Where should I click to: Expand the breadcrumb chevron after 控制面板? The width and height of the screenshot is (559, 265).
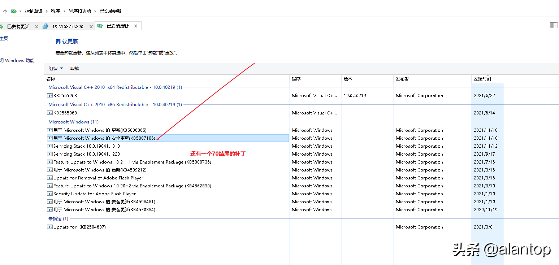(x=47, y=11)
